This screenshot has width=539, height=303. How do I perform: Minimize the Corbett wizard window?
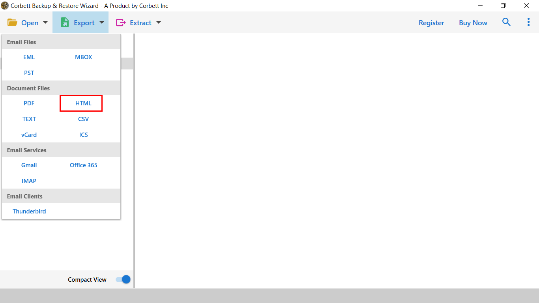(x=480, y=6)
